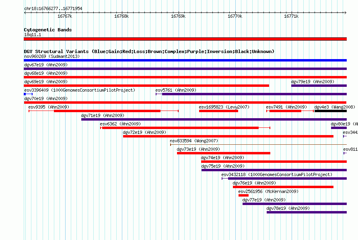Click the 16770k ruler mark
358x240 pixels.
point(235,16)
